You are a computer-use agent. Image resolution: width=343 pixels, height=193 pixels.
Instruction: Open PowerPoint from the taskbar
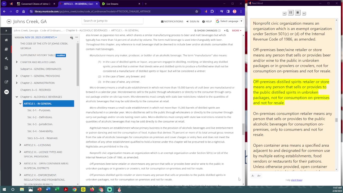pyautogui.click(x=39, y=190)
